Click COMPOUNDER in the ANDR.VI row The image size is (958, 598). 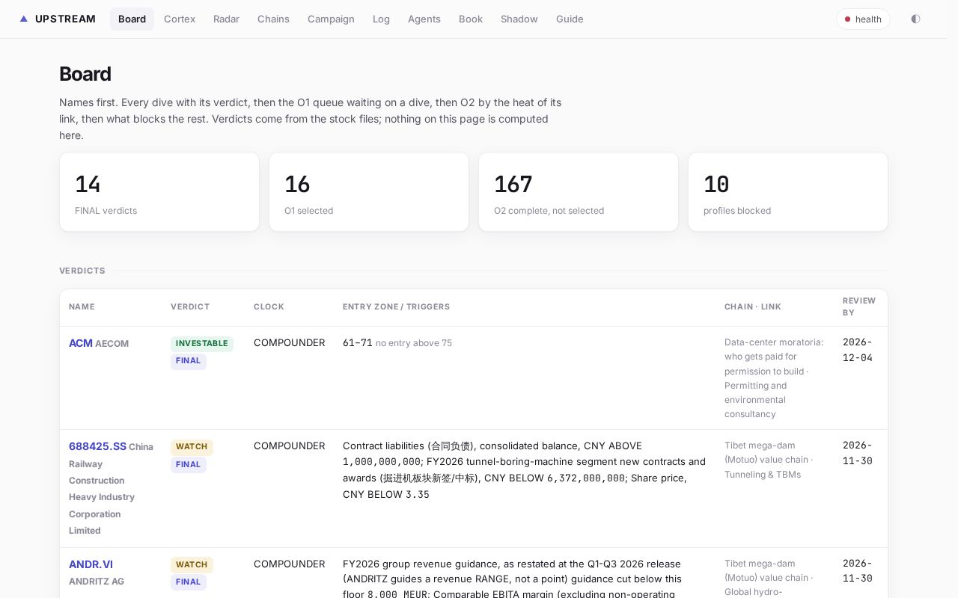point(290,564)
